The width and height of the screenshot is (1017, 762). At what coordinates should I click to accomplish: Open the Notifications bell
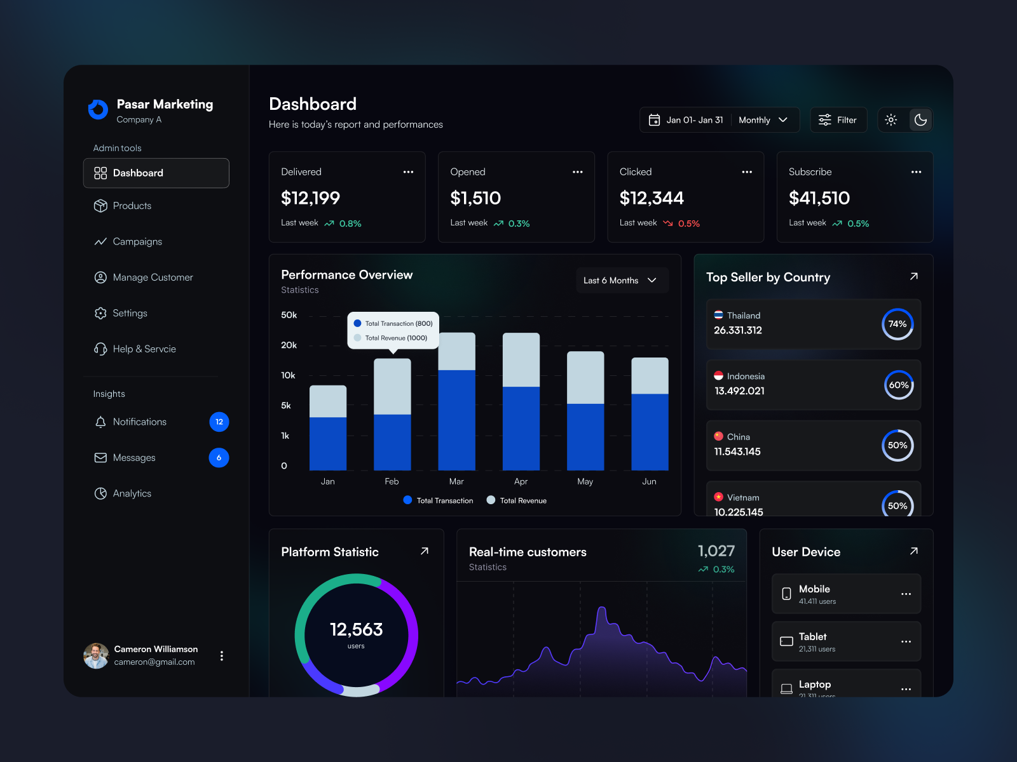(100, 422)
